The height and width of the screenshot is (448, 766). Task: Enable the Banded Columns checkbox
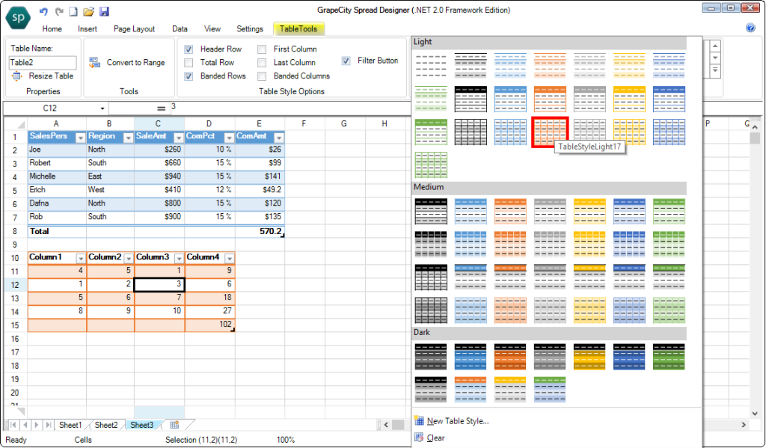click(x=263, y=76)
